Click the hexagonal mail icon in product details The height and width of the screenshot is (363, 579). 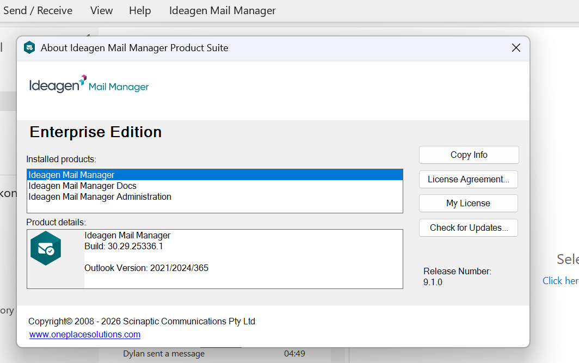click(x=46, y=248)
